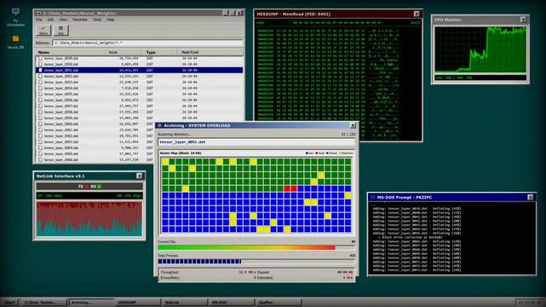Check the box for tensor_layer_0054.dat

pyautogui.click(x=40, y=88)
